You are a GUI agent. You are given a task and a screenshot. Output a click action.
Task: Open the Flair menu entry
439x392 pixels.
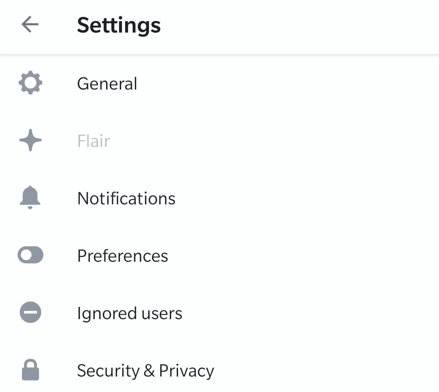tap(93, 141)
